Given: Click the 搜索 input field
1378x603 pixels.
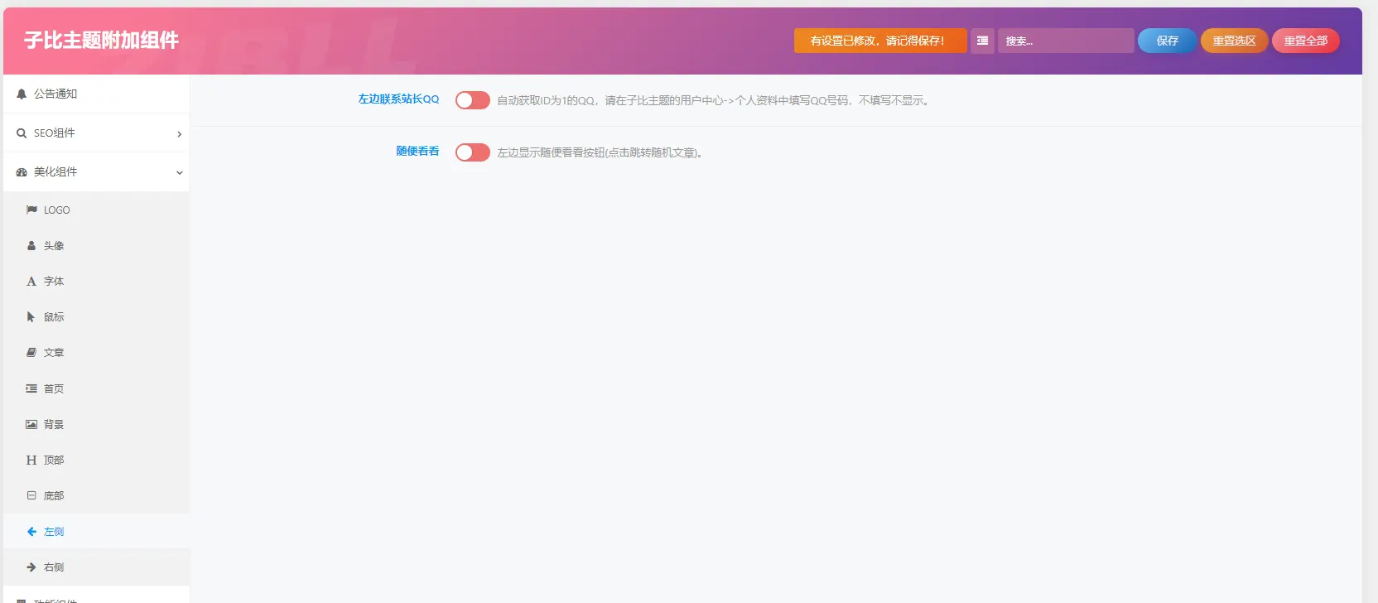Looking at the screenshot, I should (1066, 41).
